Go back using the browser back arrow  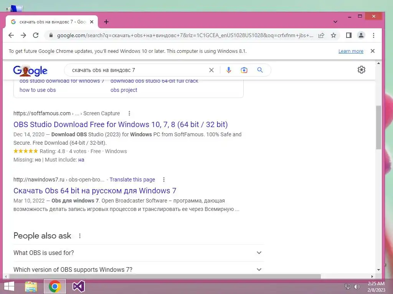[11, 35]
